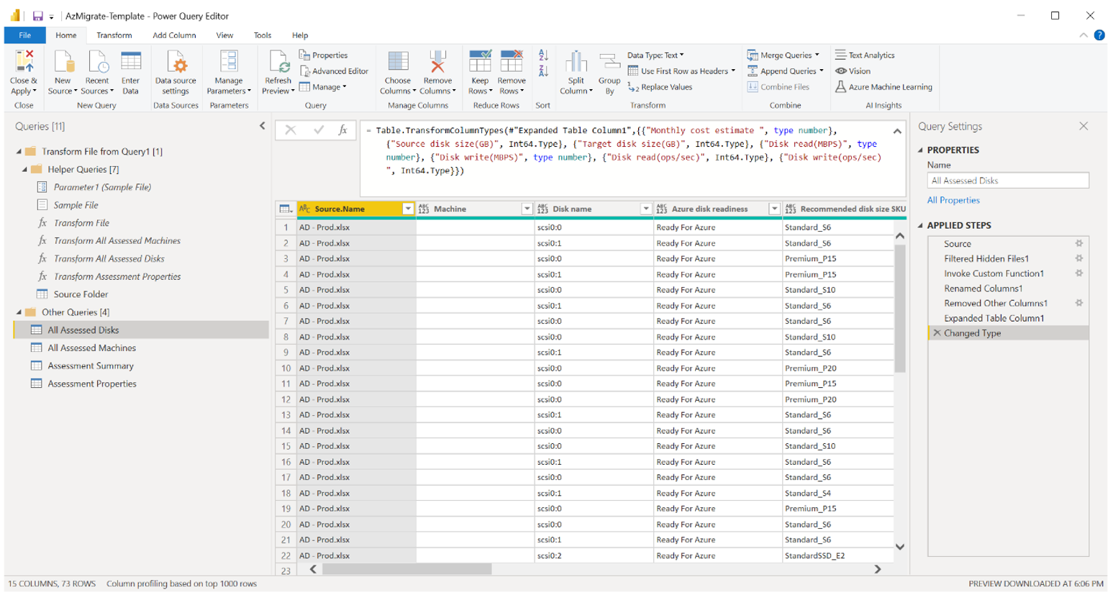Collapse the APPLIED STEPS section
This screenshot has height=595, width=1113.
tap(921, 225)
